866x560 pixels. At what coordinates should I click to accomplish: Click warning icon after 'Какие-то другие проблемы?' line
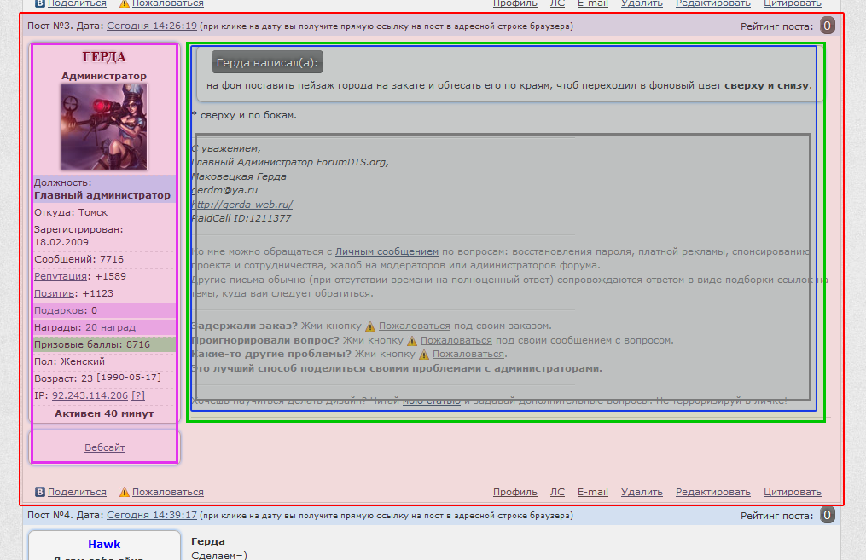pyautogui.click(x=423, y=354)
